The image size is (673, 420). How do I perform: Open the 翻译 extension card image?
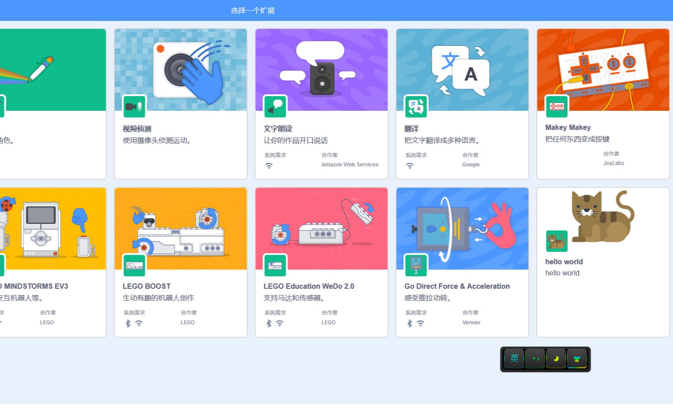coord(462,70)
